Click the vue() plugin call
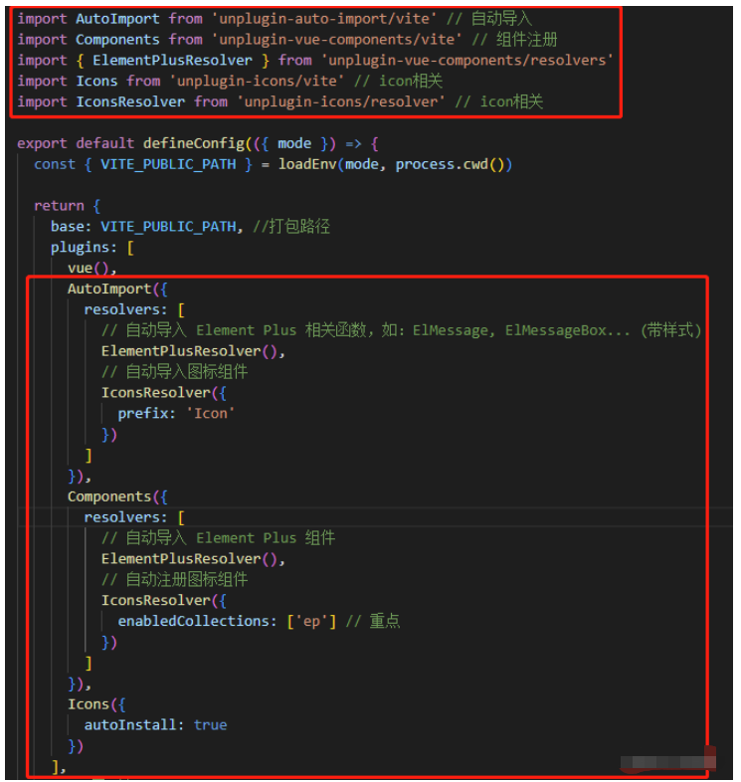 coord(92,269)
